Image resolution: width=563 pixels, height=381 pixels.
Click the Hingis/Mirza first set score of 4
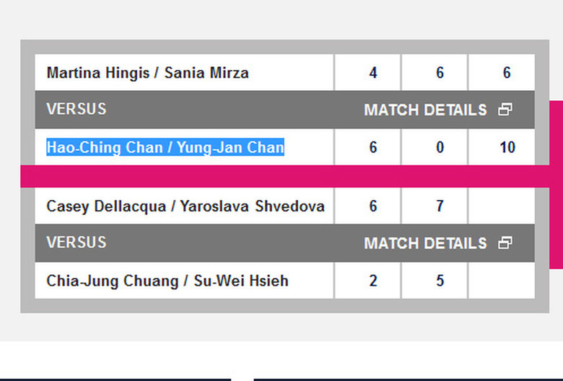click(x=372, y=73)
